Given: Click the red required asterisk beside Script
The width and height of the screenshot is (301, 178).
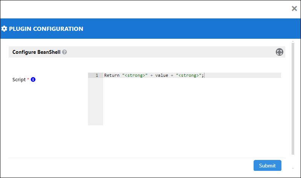Looking at the screenshot, I should [x=28, y=79].
